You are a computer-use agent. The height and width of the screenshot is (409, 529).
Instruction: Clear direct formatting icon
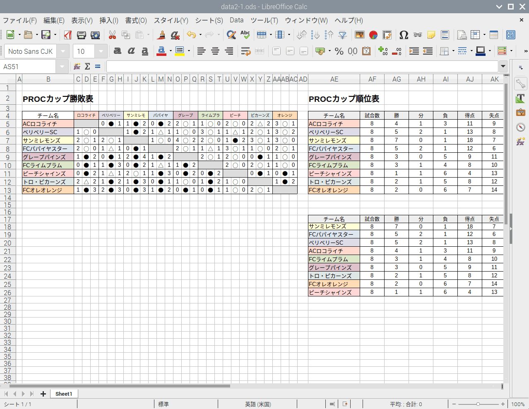(175, 35)
